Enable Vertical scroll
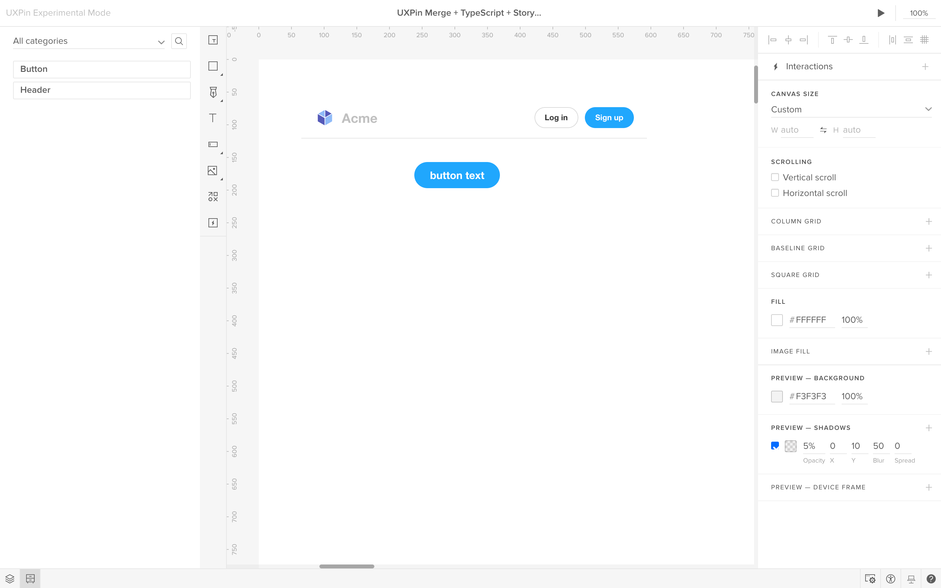Image resolution: width=941 pixels, height=588 pixels. click(775, 177)
